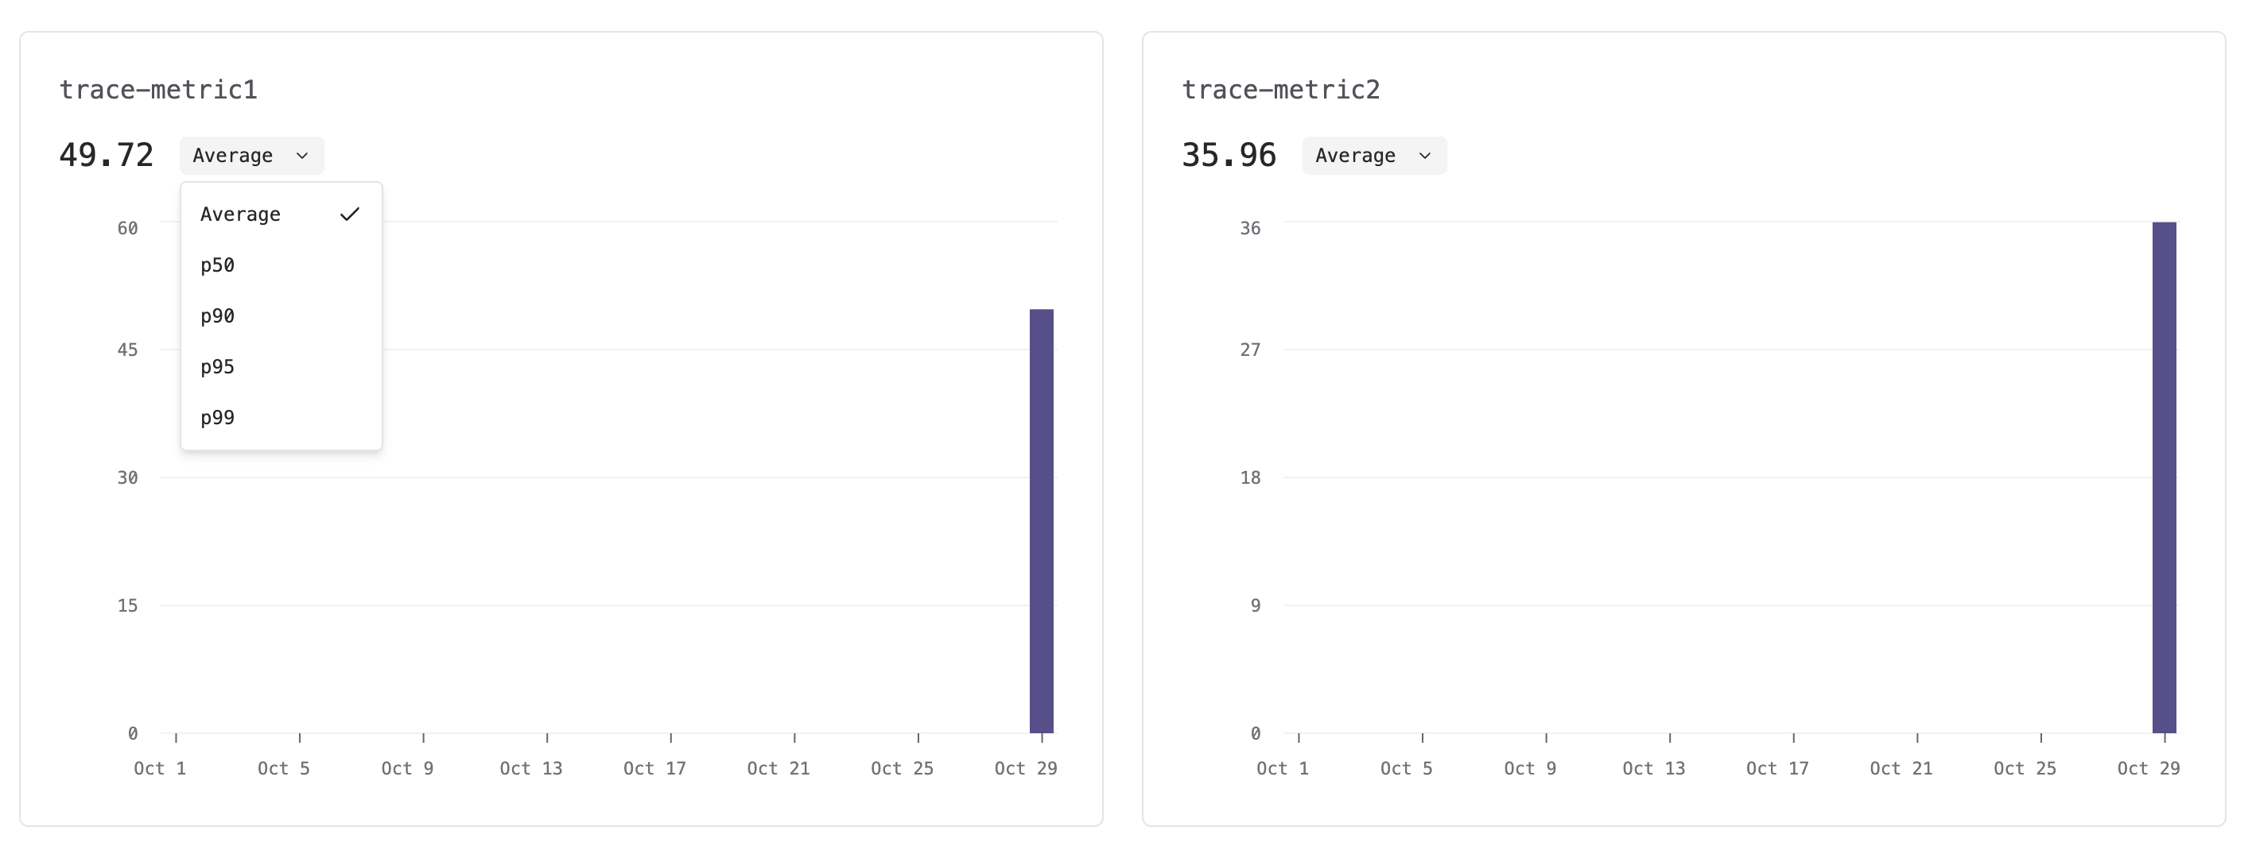Click the purple bar on the trace-metric1 chart

click(1041, 524)
